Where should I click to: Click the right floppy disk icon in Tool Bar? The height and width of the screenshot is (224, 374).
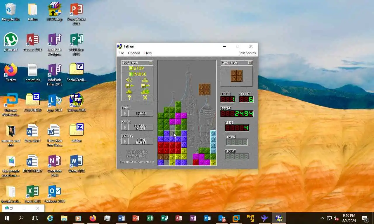click(x=145, y=86)
